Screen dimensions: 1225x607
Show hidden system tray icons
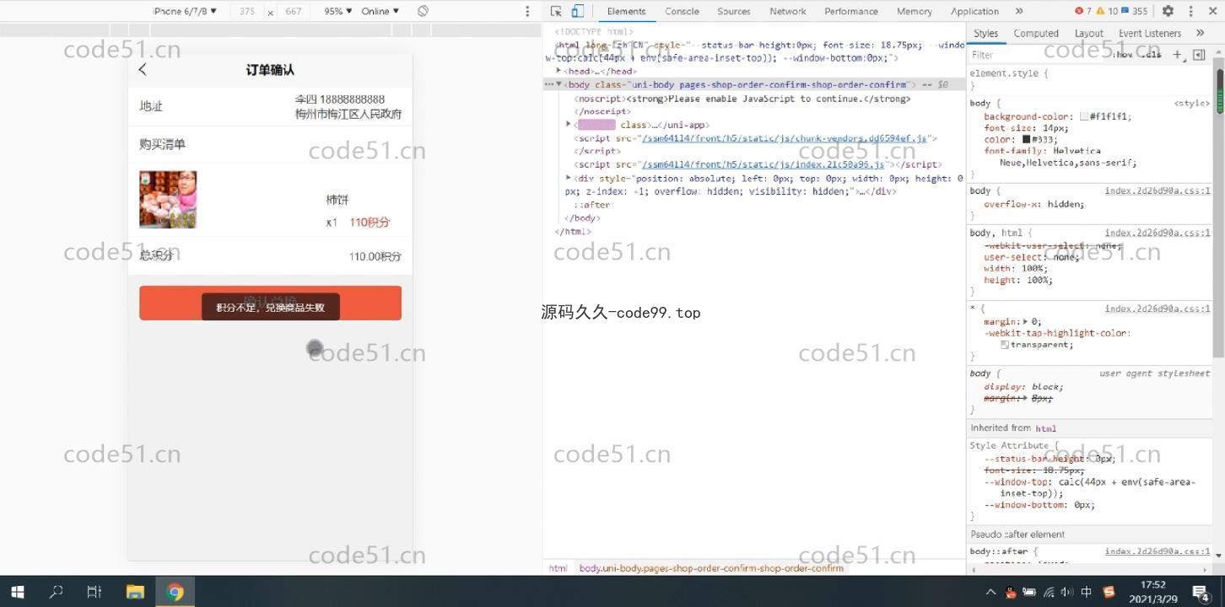click(x=991, y=592)
